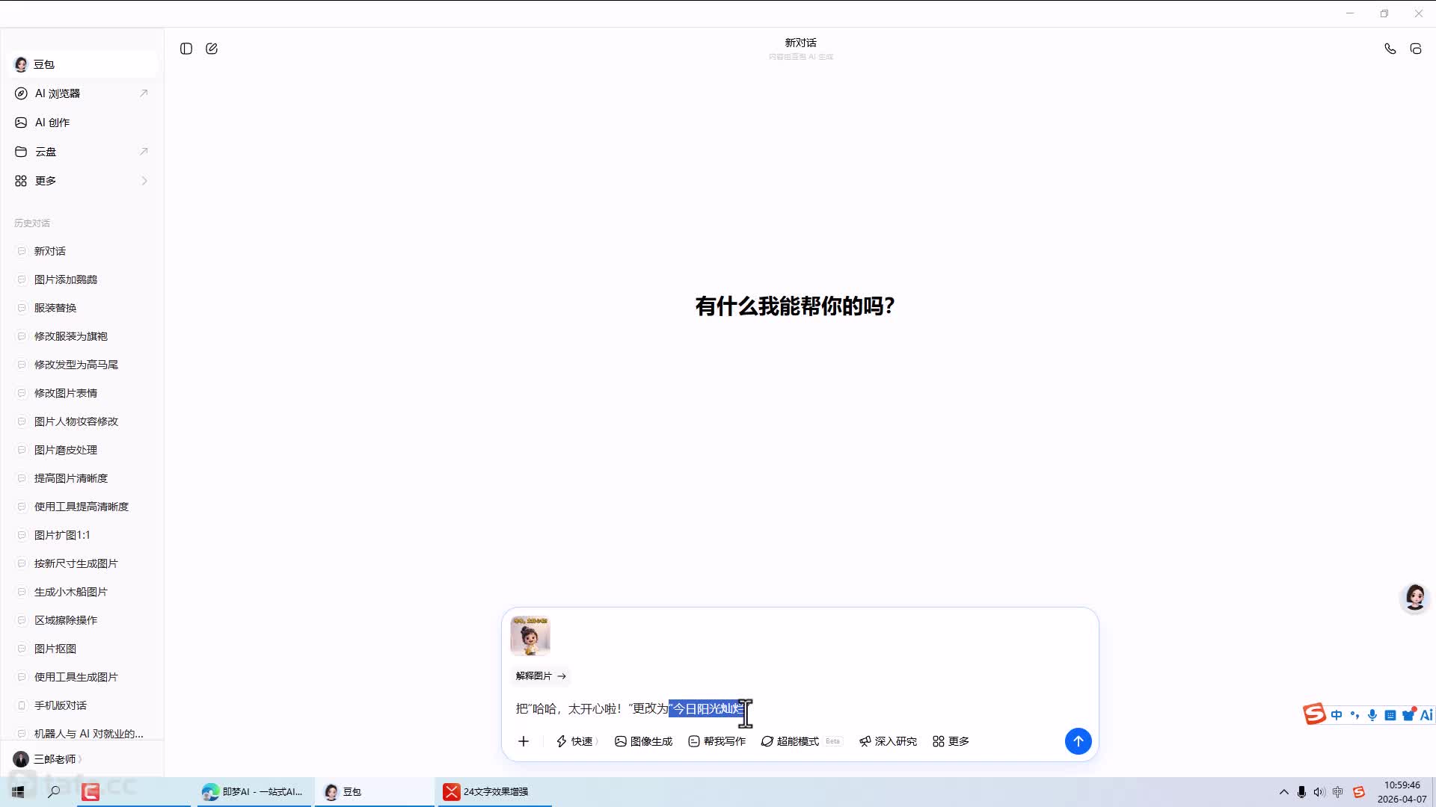Open the floating Doubao avatar assistant

point(1414,598)
